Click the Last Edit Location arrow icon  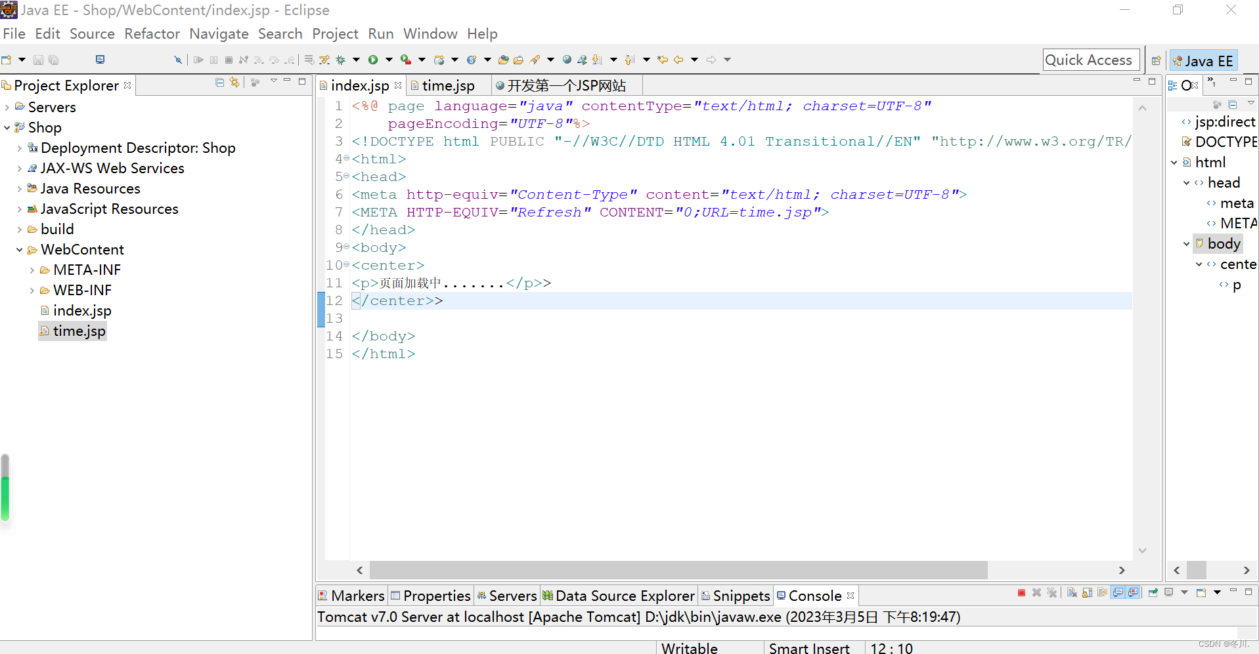tap(663, 60)
